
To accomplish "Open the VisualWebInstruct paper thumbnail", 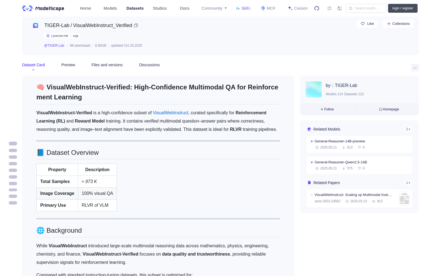I will click(404, 198).
